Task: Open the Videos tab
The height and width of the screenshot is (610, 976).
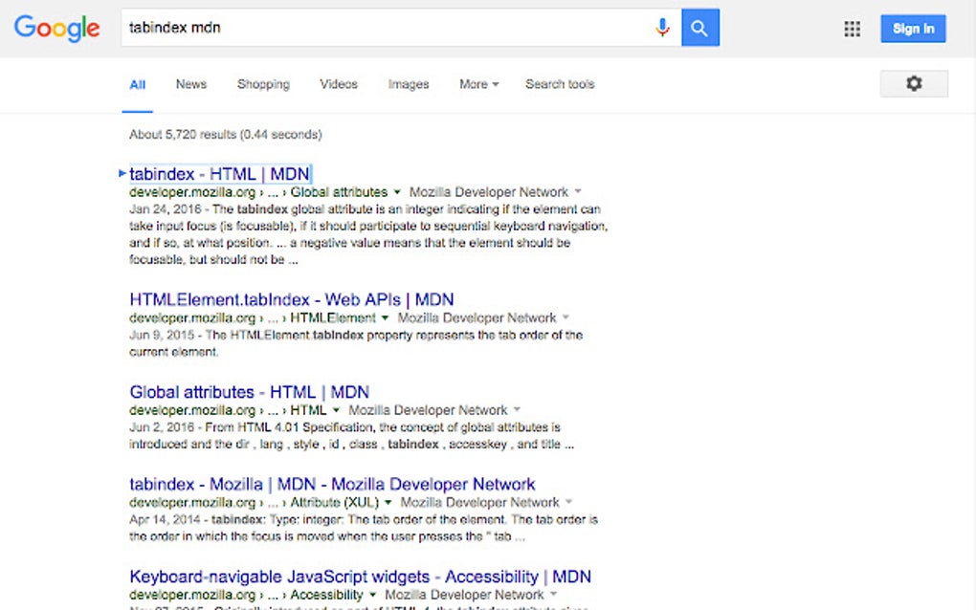Action: [339, 84]
